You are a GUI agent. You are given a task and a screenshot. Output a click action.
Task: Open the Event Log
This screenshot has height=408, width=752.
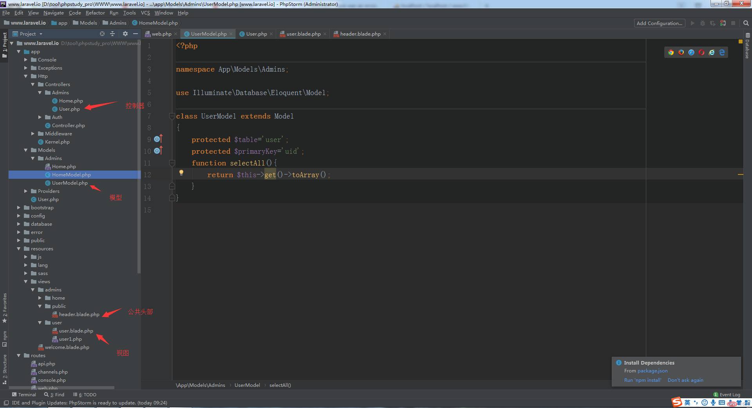click(727, 395)
